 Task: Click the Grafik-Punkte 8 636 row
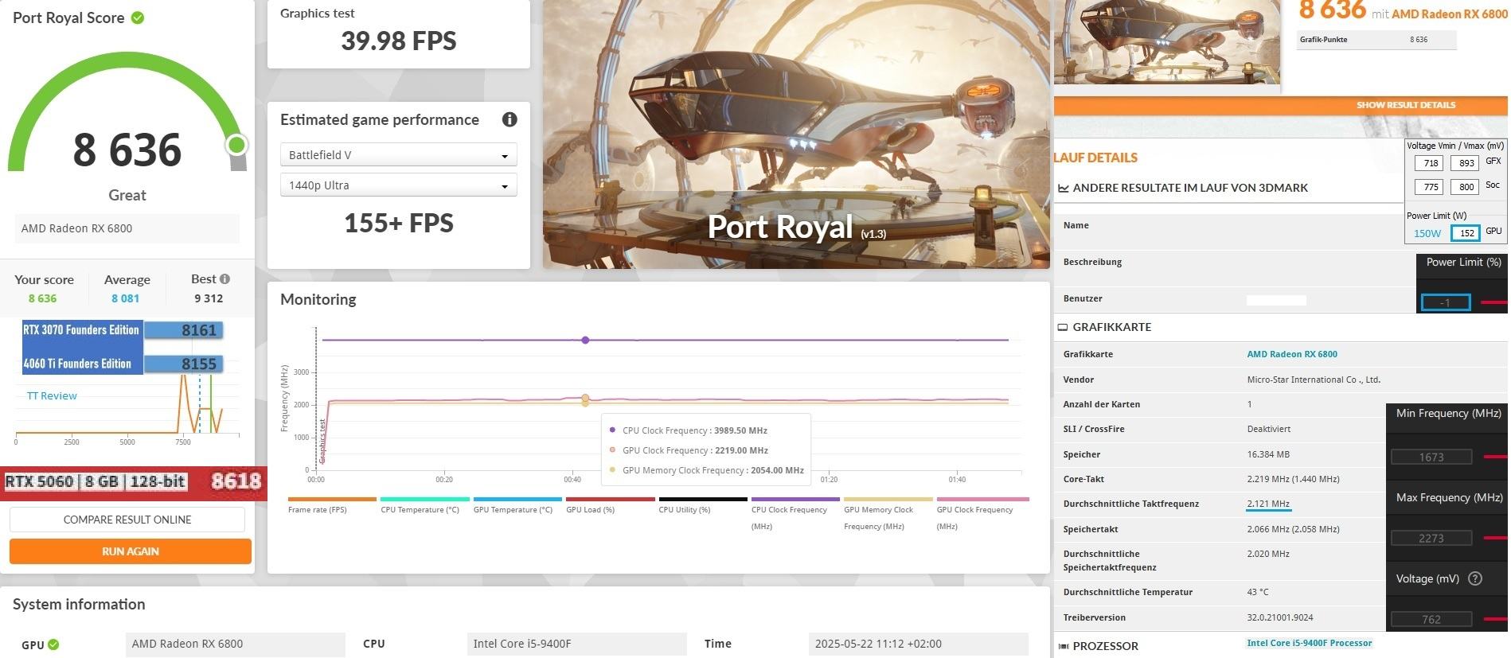click(1376, 40)
